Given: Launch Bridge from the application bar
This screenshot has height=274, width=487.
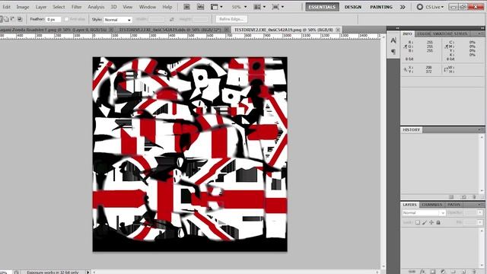Looking at the screenshot, I should click(186, 7).
